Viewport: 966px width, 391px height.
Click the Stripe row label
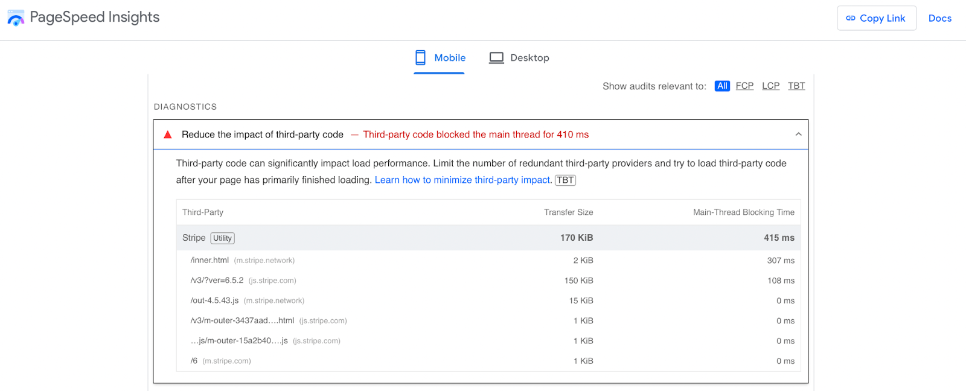[194, 238]
